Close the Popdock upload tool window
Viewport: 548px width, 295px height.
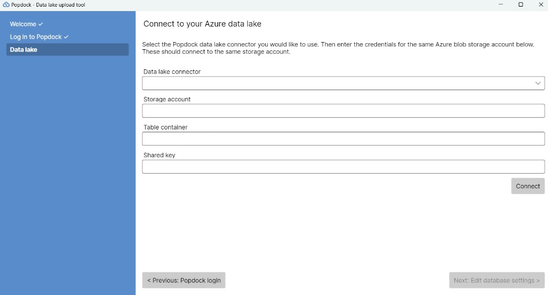[x=541, y=4]
